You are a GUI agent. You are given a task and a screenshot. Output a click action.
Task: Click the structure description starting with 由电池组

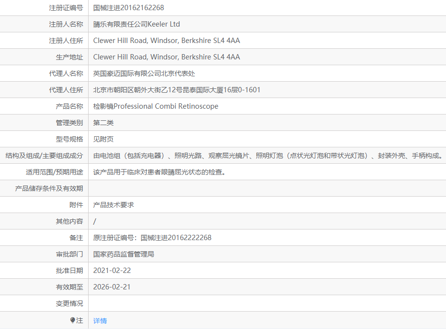pos(267,156)
